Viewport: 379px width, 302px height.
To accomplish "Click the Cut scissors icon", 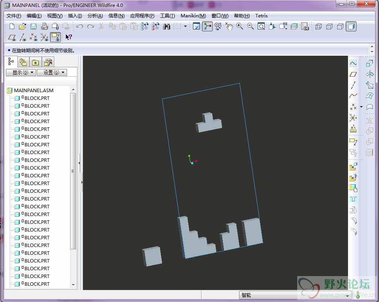I will (x=102, y=26).
